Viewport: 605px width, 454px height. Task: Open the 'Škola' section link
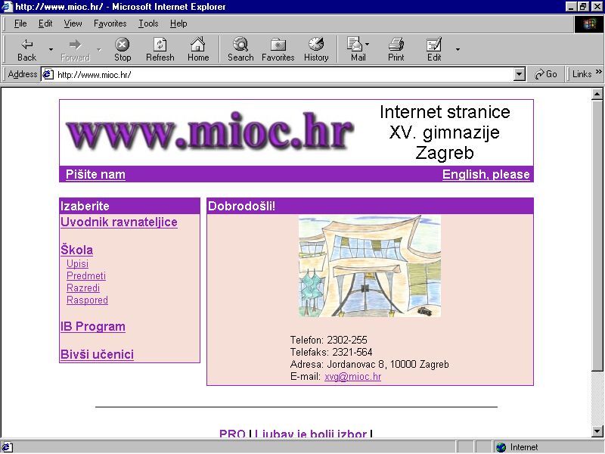[x=76, y=250]
